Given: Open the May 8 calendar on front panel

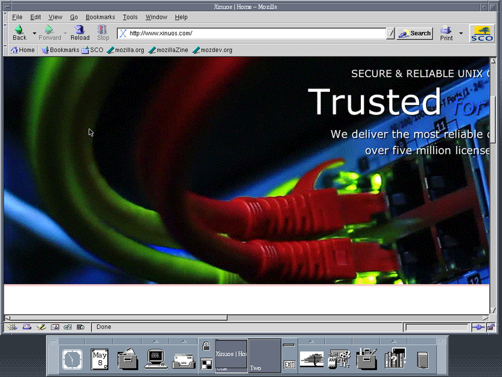Looking at the screenshot, I should tap(100, 359).
